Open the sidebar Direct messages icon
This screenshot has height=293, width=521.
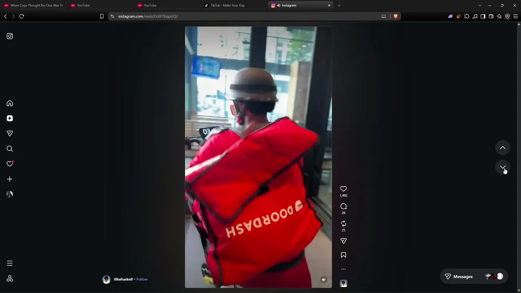pos(10,133)
